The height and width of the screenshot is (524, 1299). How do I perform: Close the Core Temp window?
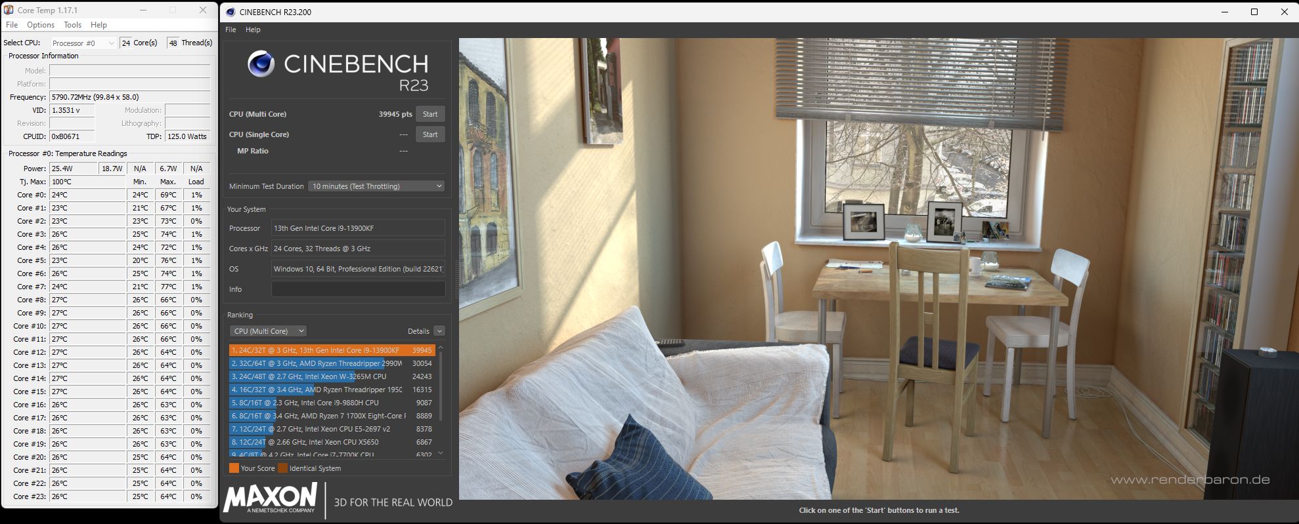(203, 10)
